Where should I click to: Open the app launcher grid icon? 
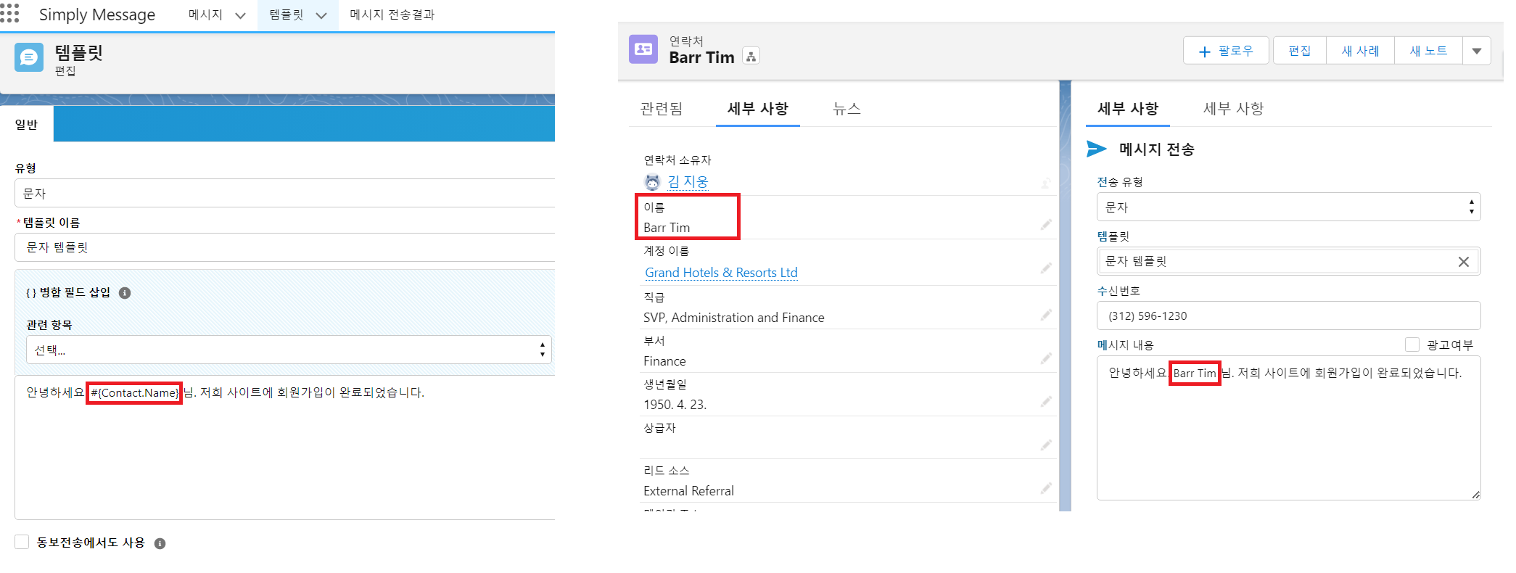tap(9, 14)
